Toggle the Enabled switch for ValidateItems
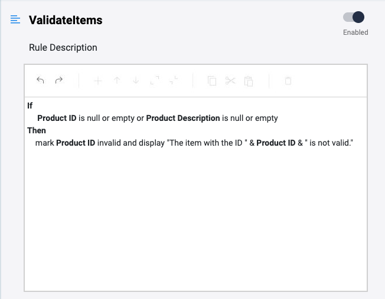385x299 pixels. pos(354,18)
